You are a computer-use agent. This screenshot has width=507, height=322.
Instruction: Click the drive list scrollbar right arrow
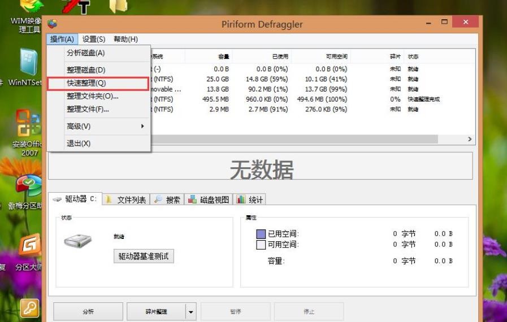[470, 139]
